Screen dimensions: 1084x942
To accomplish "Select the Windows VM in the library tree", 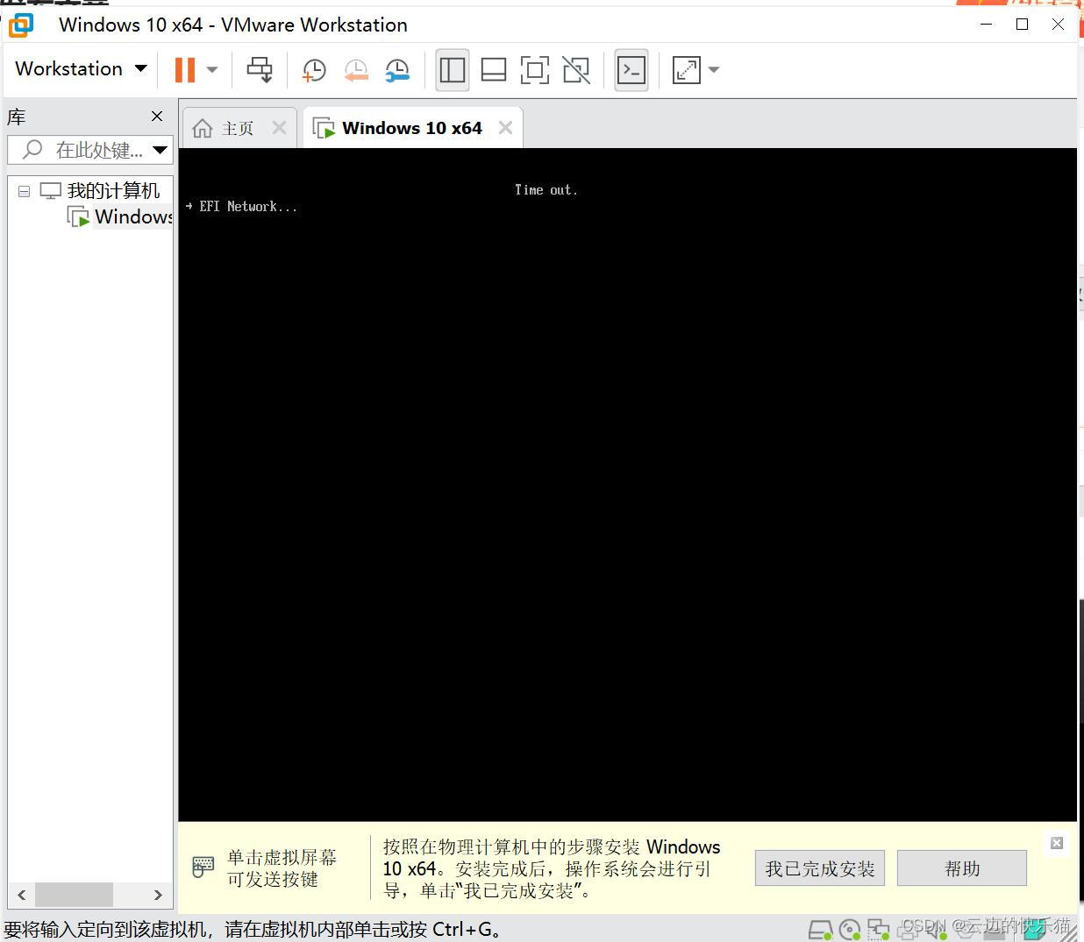I will (133, 216).
